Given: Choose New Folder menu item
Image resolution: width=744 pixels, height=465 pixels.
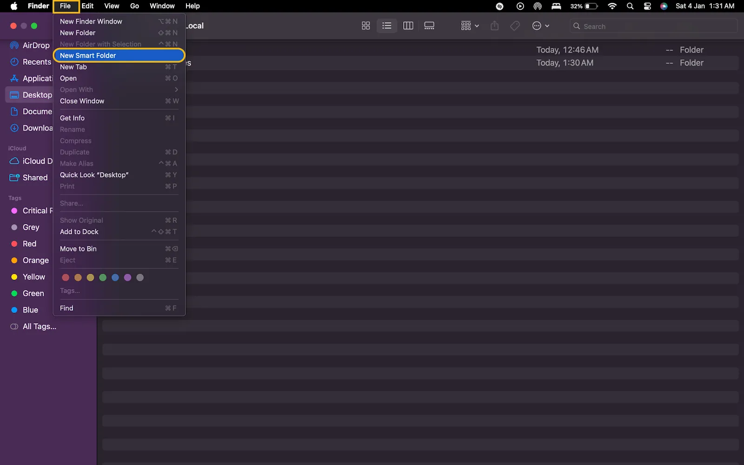Looking at the screenshot, I should pos(119,33).
